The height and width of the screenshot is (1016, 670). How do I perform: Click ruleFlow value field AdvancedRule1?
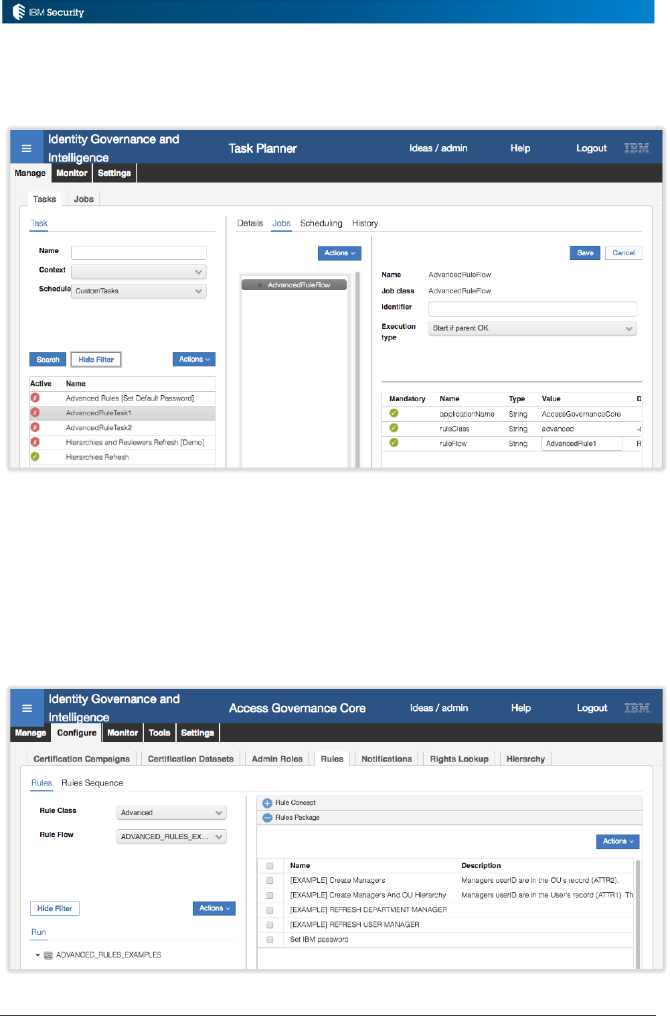point(582,443)
